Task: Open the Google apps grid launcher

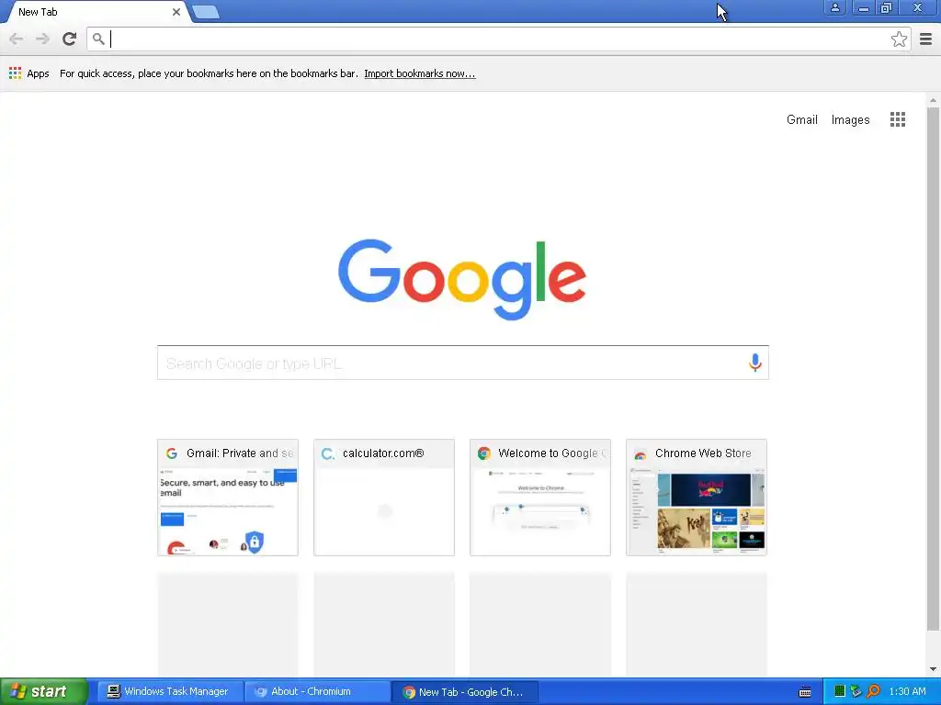Action: [897, 119]
